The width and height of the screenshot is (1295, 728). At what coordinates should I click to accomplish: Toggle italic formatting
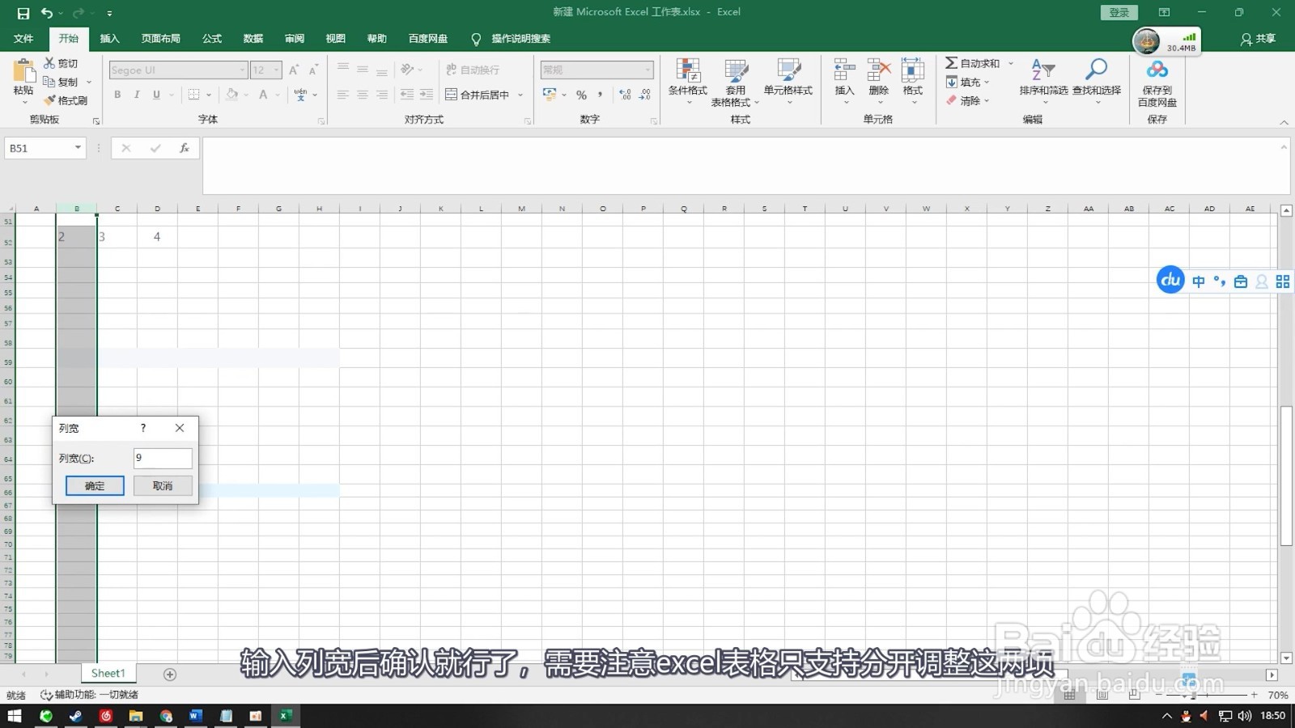(x=137, y=95)
